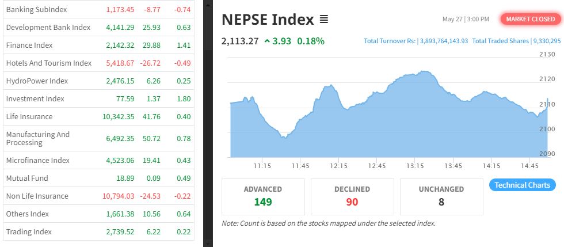Open the Microfinance Index entry
This screenshot has height=247, width=564.
[37, 160]
